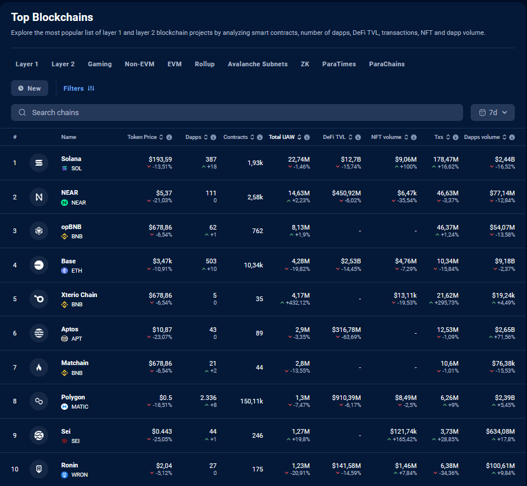Focus the Search chains input field
The image size is (527, 486).
pyautogui.click(x=237, y=112)
